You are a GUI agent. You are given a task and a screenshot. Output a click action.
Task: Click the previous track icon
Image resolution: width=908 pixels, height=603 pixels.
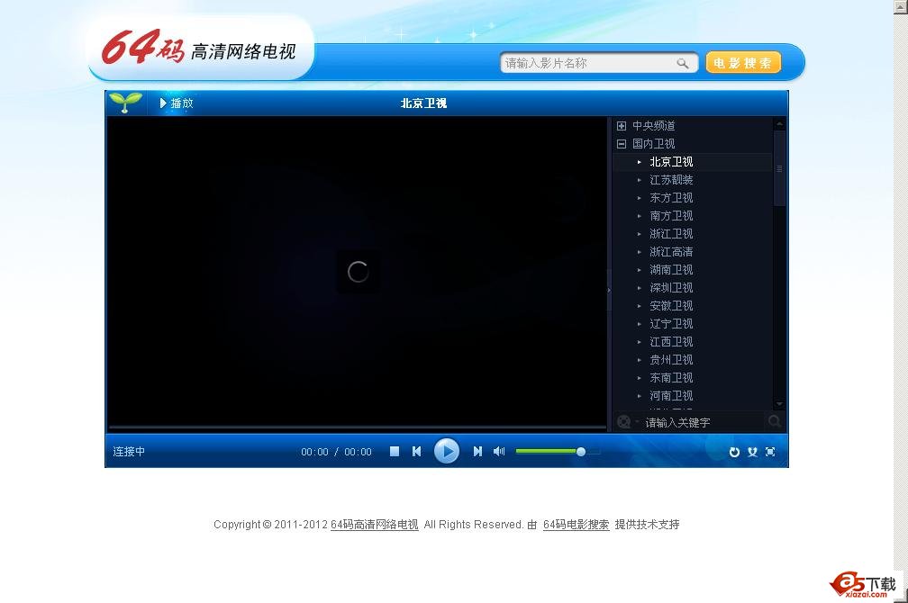[x=417, y=451]
